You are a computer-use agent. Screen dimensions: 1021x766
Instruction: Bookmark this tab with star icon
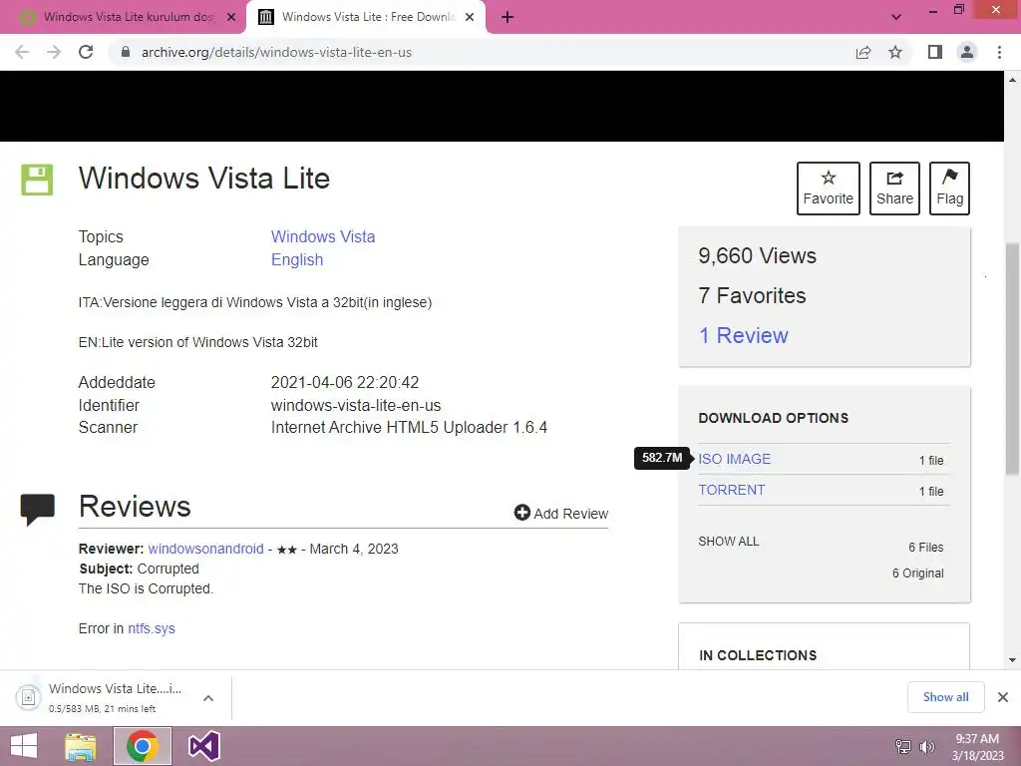(x=895, y=52)
